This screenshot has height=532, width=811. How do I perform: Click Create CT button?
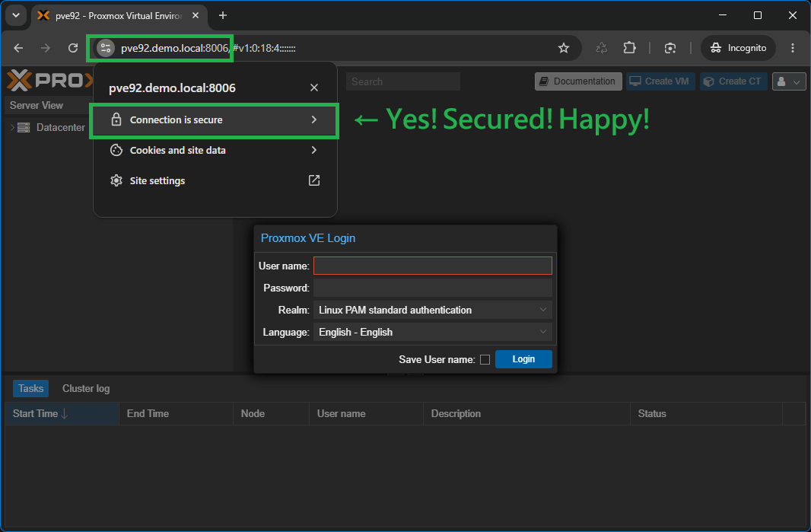(733, 81)
